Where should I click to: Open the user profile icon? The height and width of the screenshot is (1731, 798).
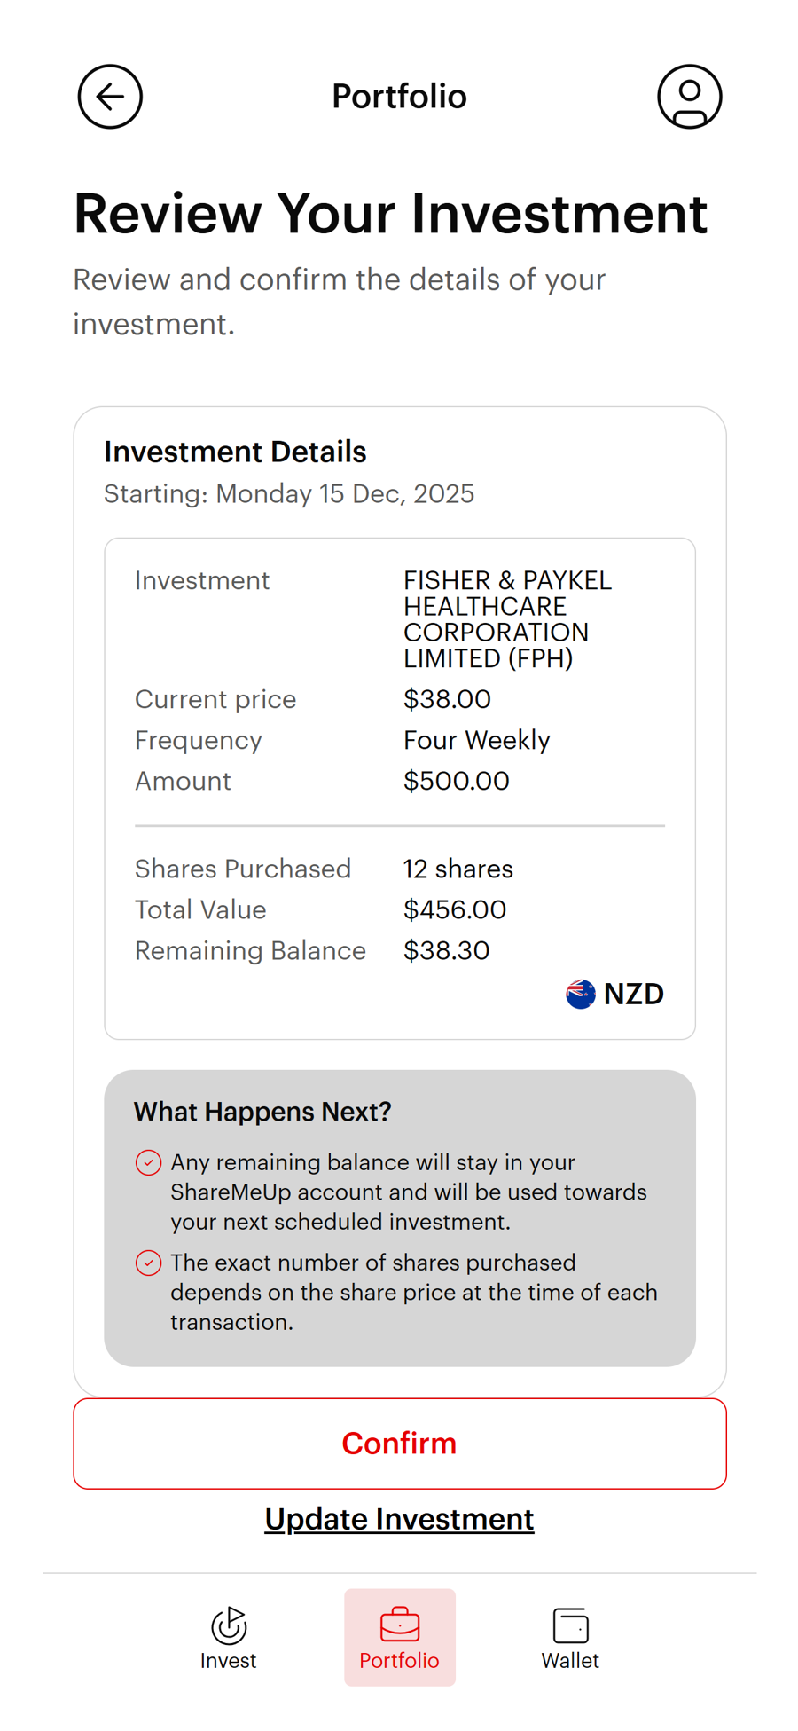tap(689, 97)
